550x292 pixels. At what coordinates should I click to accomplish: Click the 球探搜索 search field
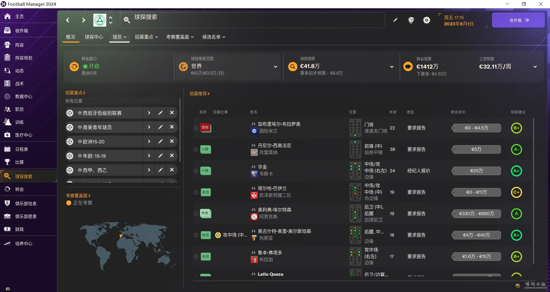coord(252,20)
